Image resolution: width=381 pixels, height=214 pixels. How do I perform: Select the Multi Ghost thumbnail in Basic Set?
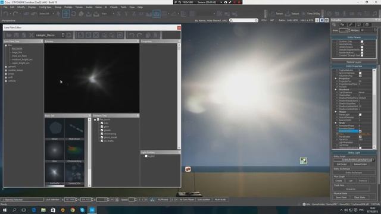(74, 128)
